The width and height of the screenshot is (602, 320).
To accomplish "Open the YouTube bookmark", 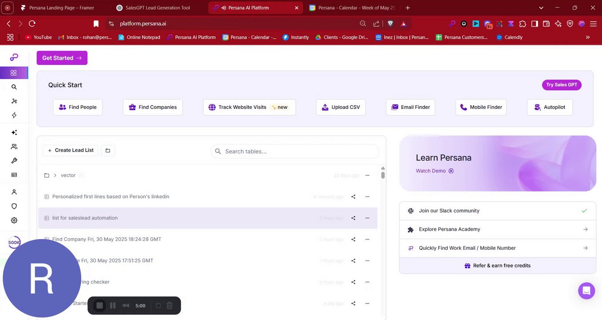I will (39, 37).
